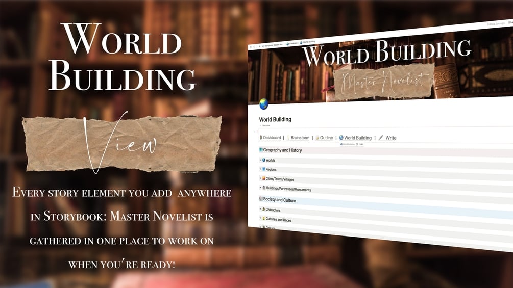This screenshot has width=513, height=288.
Task: Click the Cities/Towns/Villages label
Action: pos(280,179)
